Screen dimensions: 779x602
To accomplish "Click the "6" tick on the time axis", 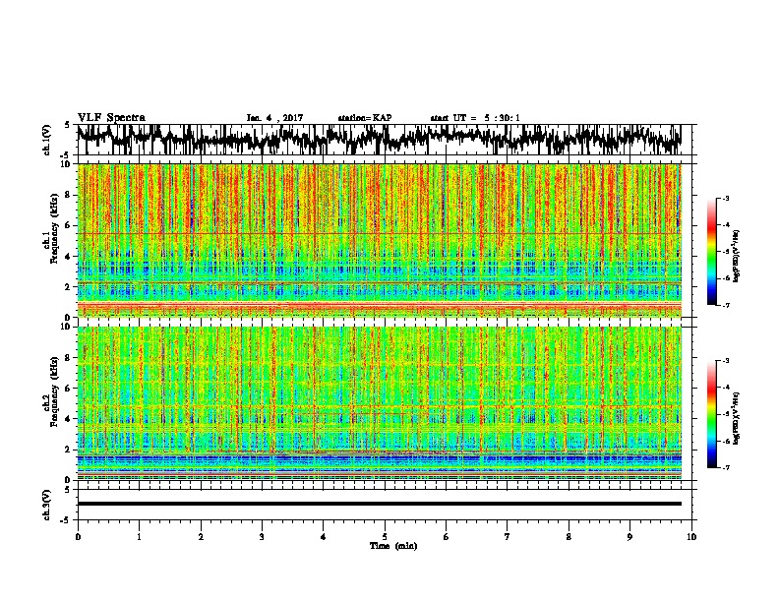I will [x=447, y=537].
